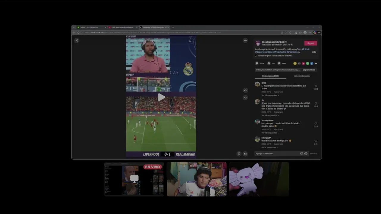Open emoji picker in comment box
Screen dimensions: 381x214
[x=306, y=154]
